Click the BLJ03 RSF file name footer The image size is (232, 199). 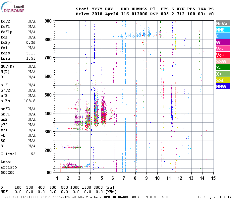click(x=24, y=197)
